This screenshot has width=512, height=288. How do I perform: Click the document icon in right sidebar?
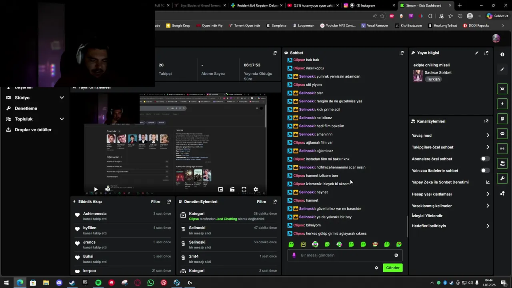click(502, 119)
